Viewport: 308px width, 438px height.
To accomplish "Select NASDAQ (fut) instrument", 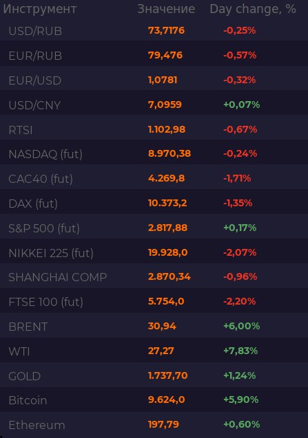I will pyautogui.click(x=45, y=154).
